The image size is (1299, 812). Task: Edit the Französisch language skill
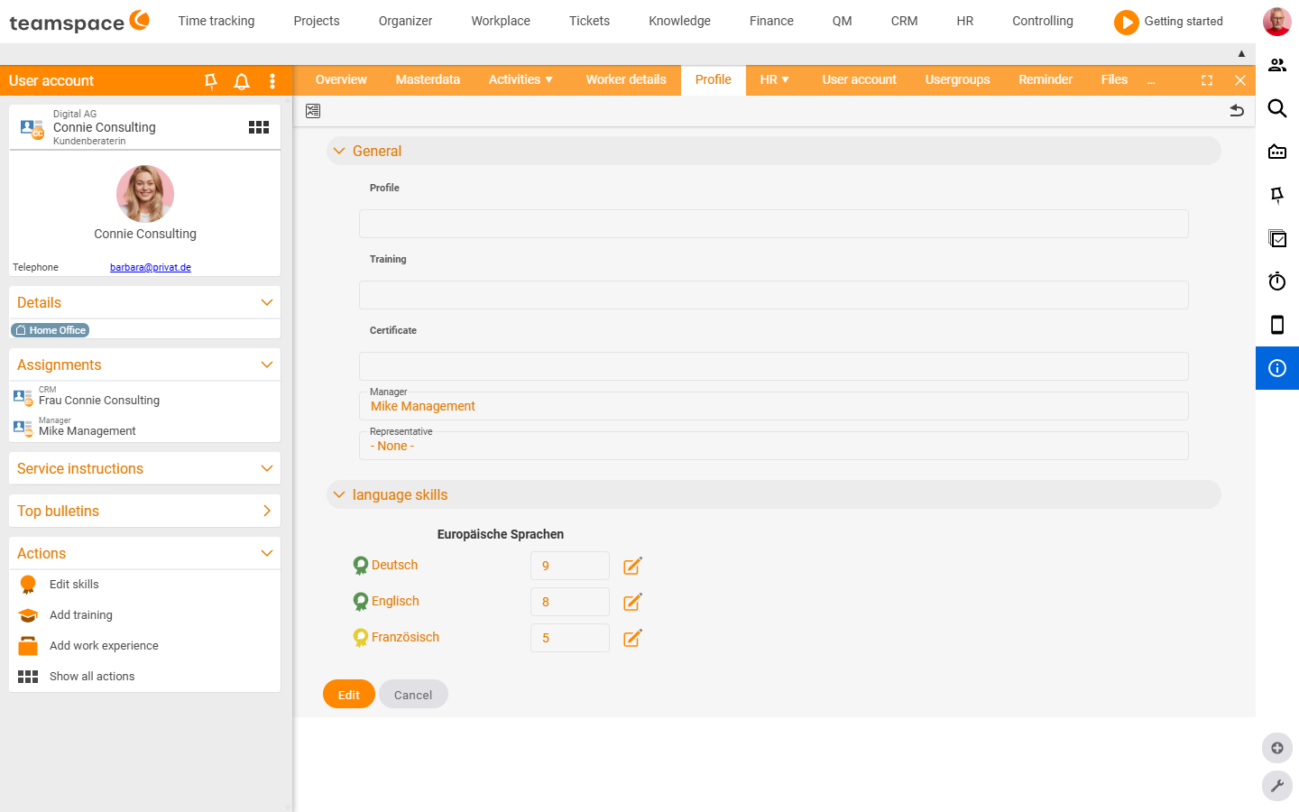tap(632, 638)
